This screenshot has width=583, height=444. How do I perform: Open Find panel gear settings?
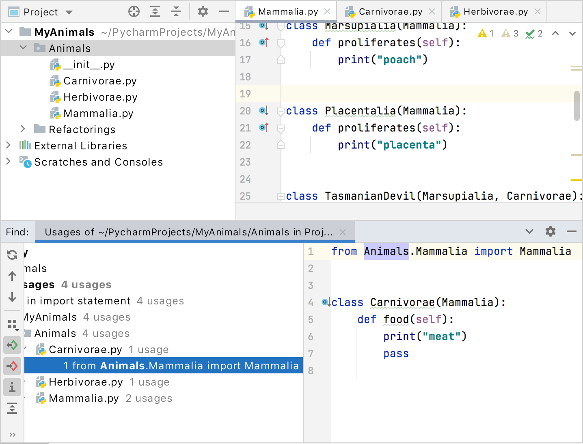pyautogui.click(x=550, y=232)
